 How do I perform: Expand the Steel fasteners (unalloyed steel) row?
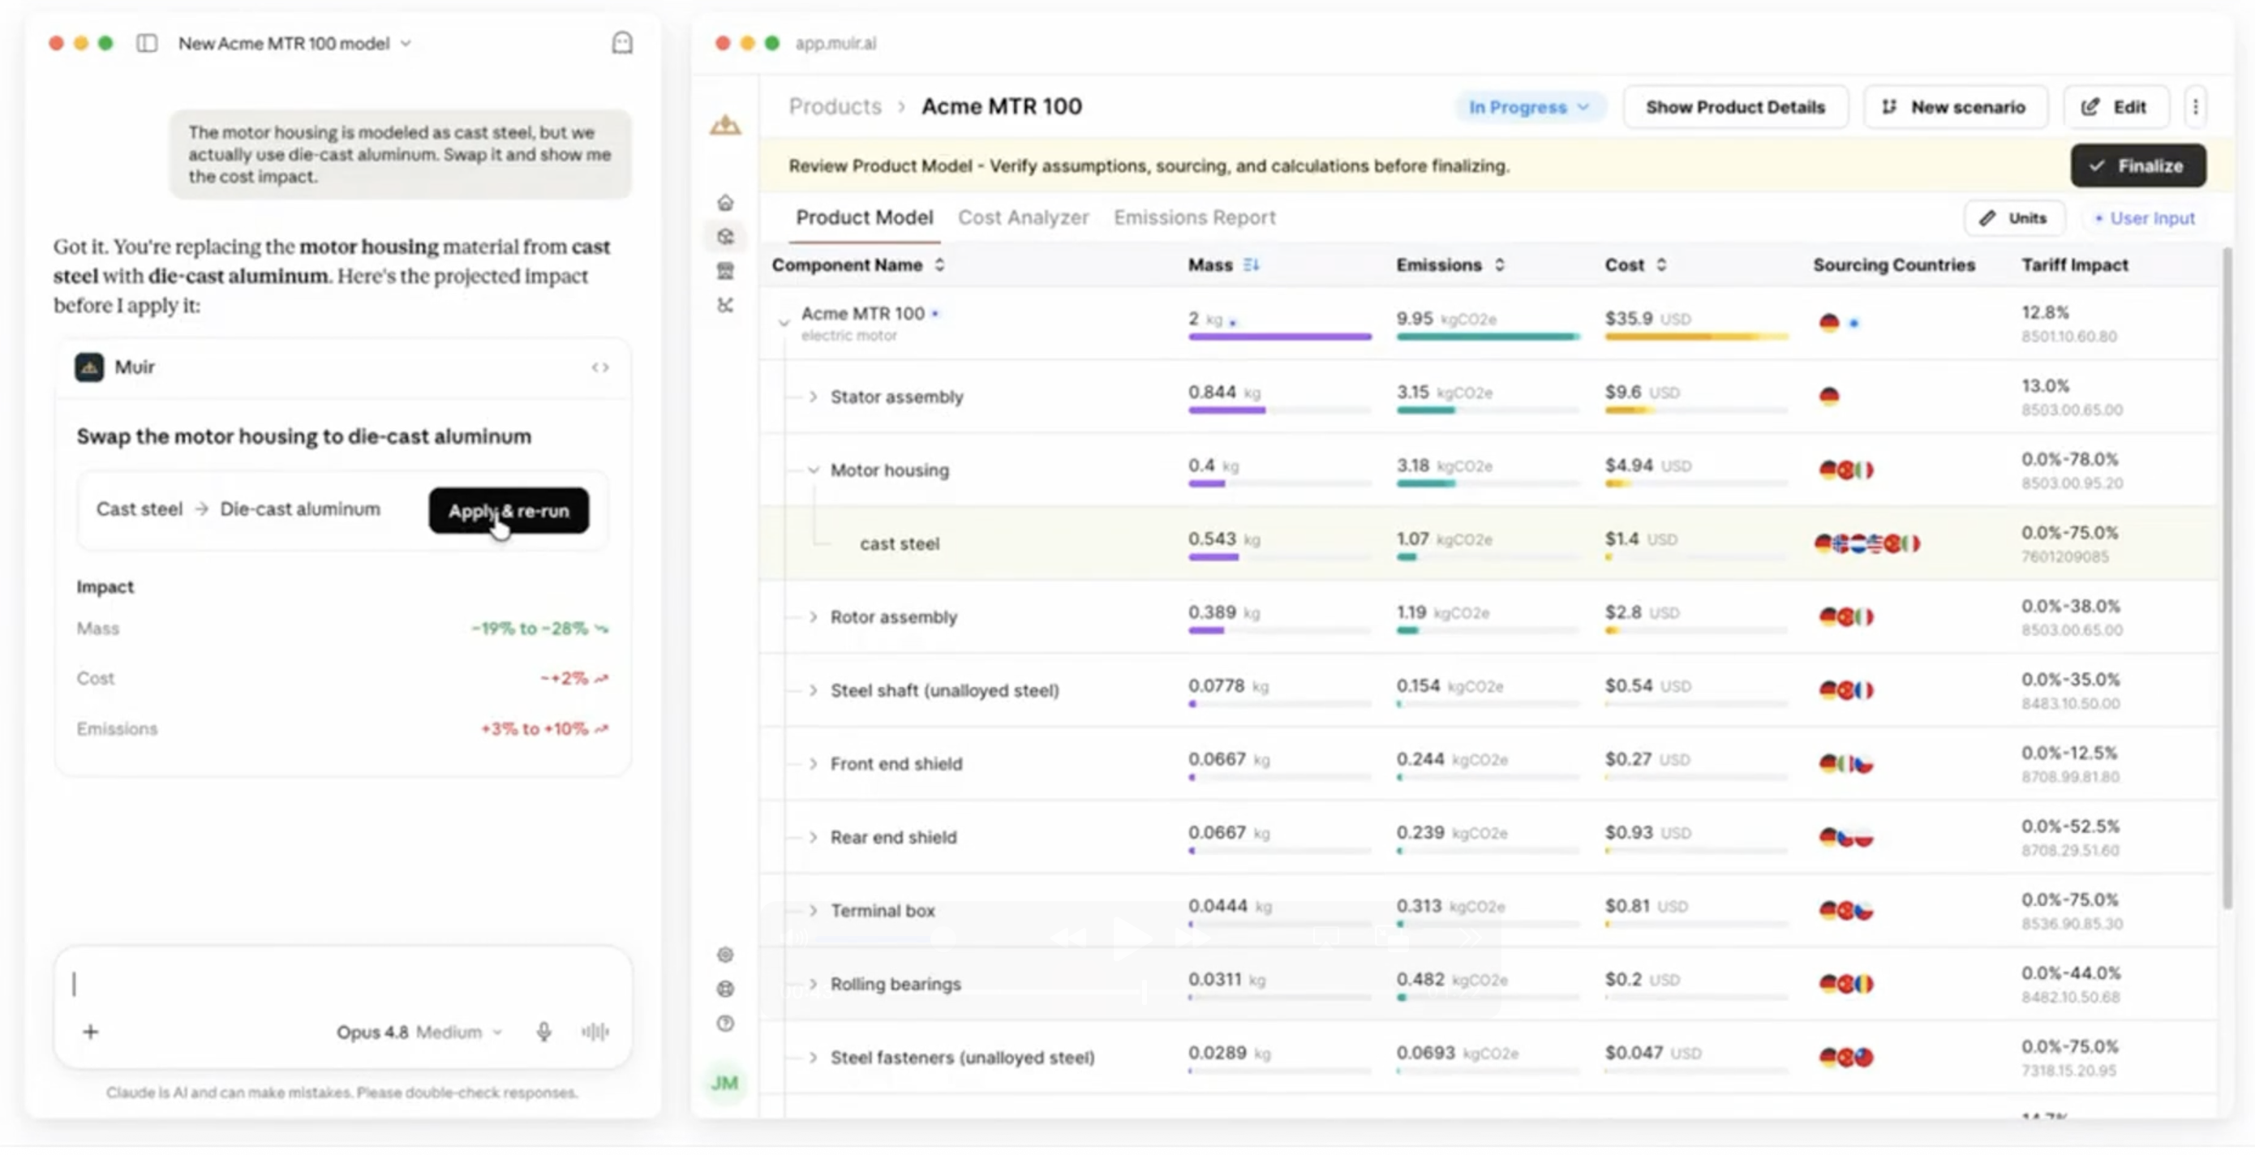(814, 1058)
